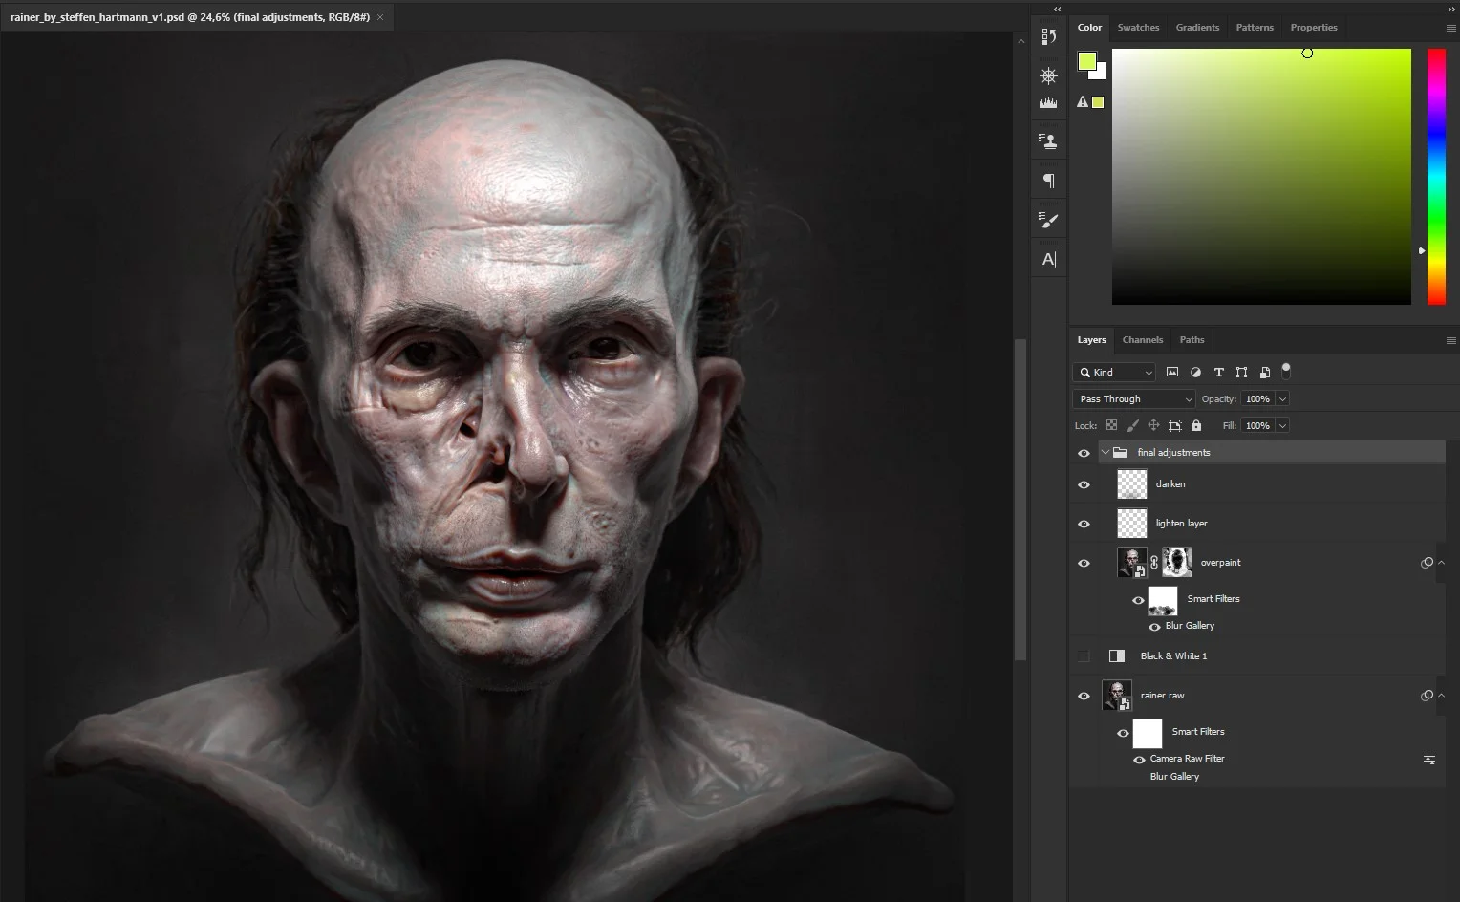Turn on the layer filtering switch

[1286, 372]
